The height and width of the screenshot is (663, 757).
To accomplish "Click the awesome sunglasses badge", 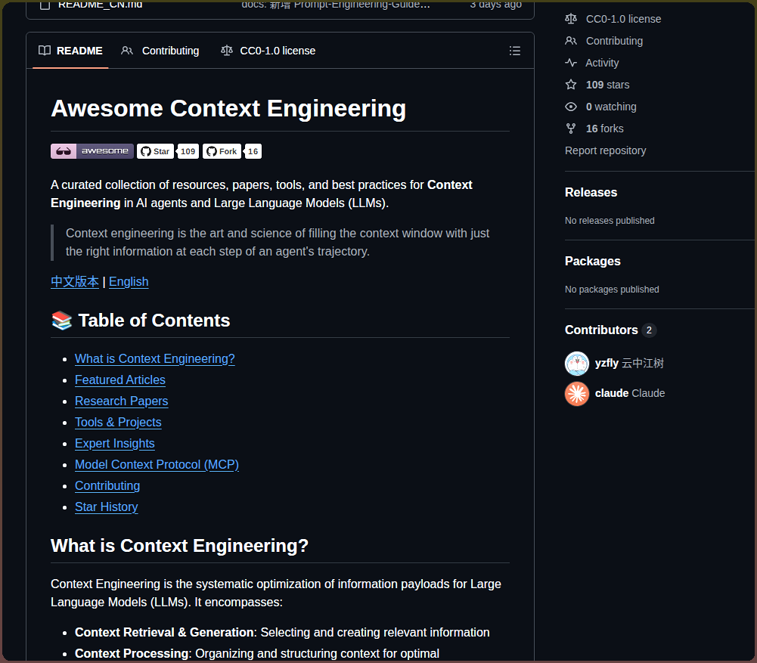I will coord(92,151).
